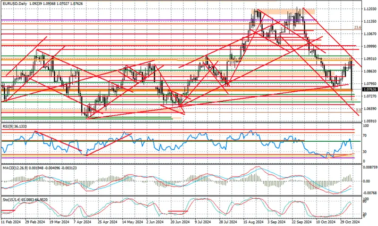Click the 1.09310 price axis label
The width and height of the screenshot is (378, 226).
pyautogui.click(x=369, y=59)
